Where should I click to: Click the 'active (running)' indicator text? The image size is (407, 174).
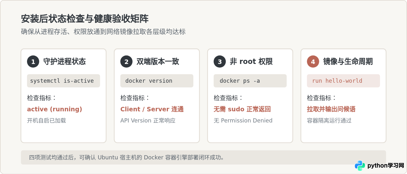(x=55, y=109)
